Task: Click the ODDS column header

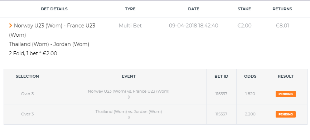Action: point(250,76)
